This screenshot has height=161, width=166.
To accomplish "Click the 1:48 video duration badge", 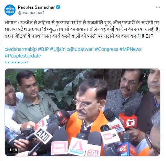I will [x=13, y=150].
